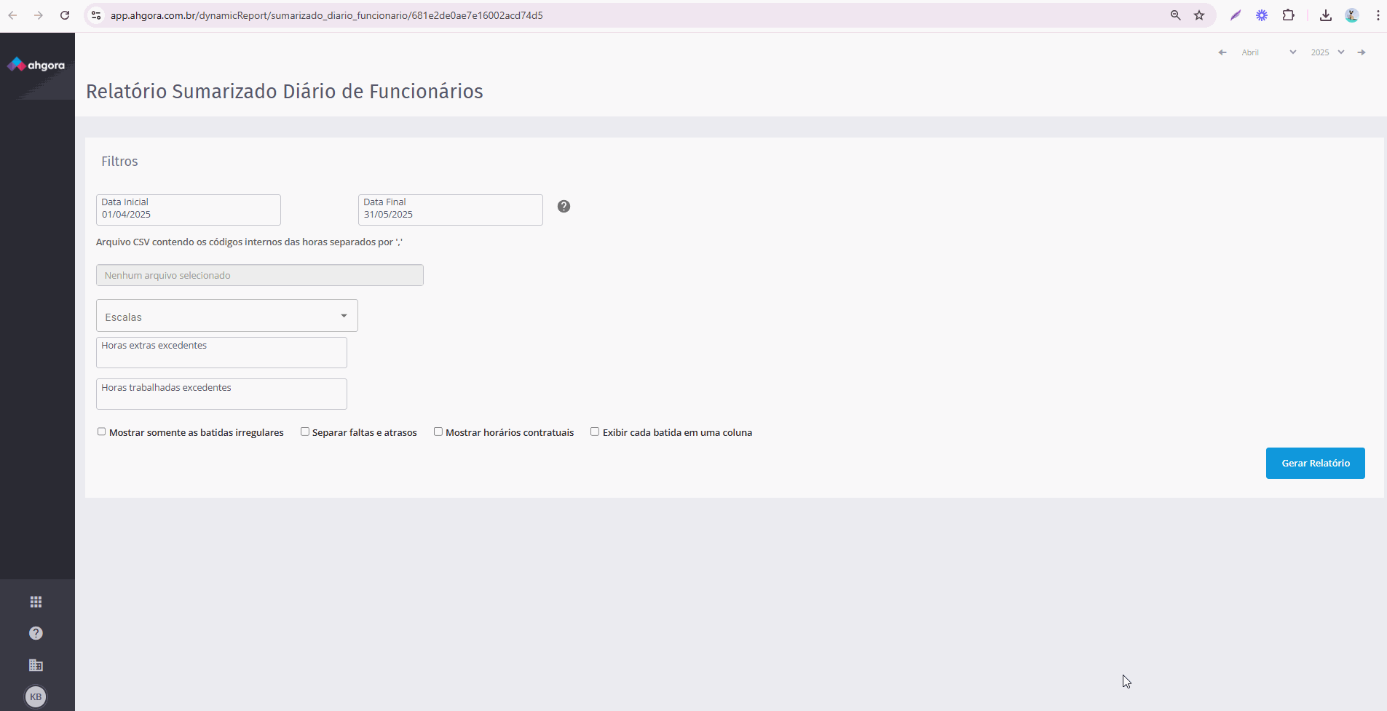Viewport: 1387px width, 711px height.
Task: Open the Abril month selector
Action: click(x=1268, y=52)
